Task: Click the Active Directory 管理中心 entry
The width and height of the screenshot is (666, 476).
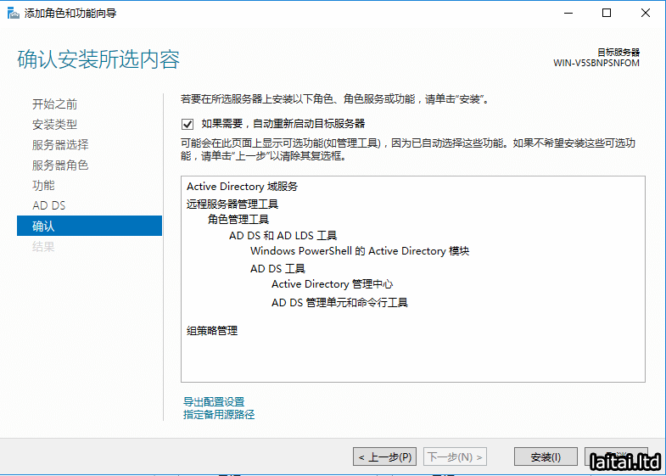Action: point(332,284)
